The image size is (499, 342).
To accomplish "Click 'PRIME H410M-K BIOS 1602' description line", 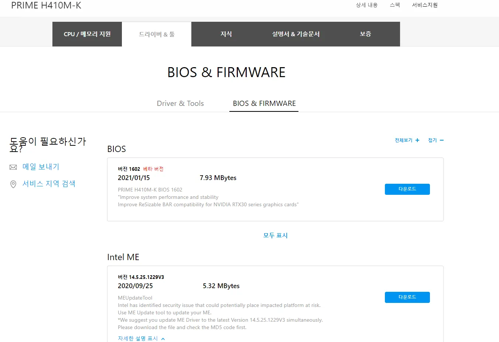I will point(150,190).
